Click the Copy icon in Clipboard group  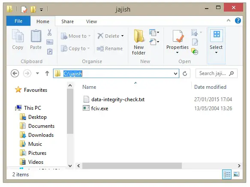(18, 36)
